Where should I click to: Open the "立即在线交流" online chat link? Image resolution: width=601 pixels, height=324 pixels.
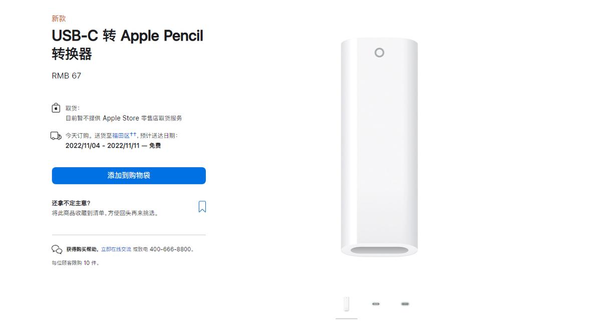point(117,248)
